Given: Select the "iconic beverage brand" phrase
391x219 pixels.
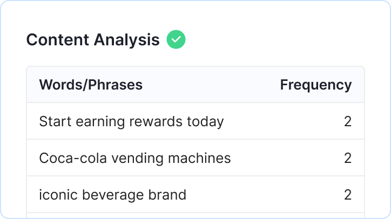Looking at the screenshot, I should 112,195.
